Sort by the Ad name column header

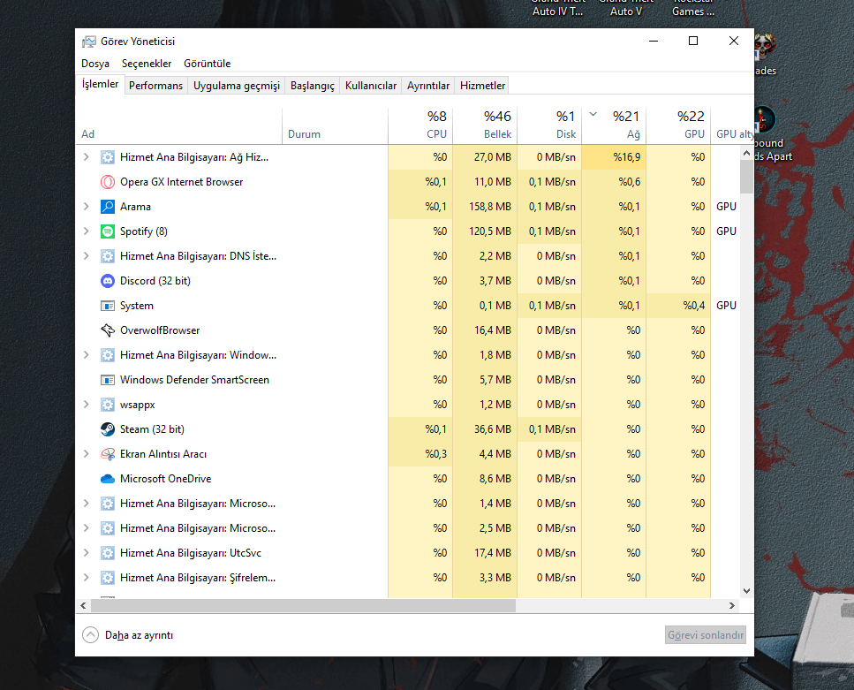pyautogui.click(x=178, y=125)
